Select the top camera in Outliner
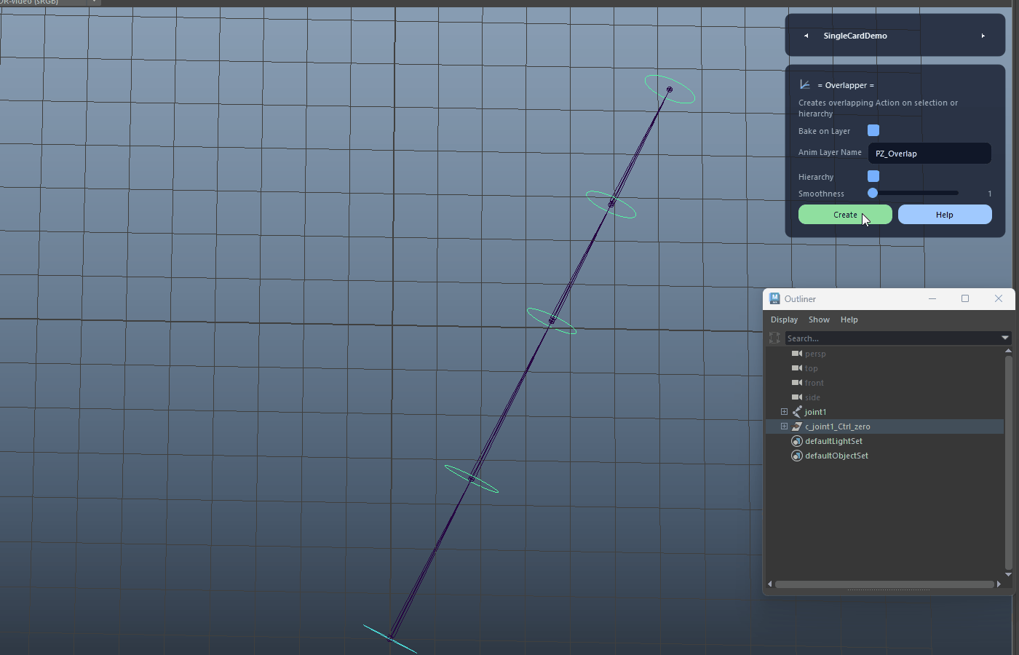Viewport: 1019px width, 655px height. click(x=811, y=368)
